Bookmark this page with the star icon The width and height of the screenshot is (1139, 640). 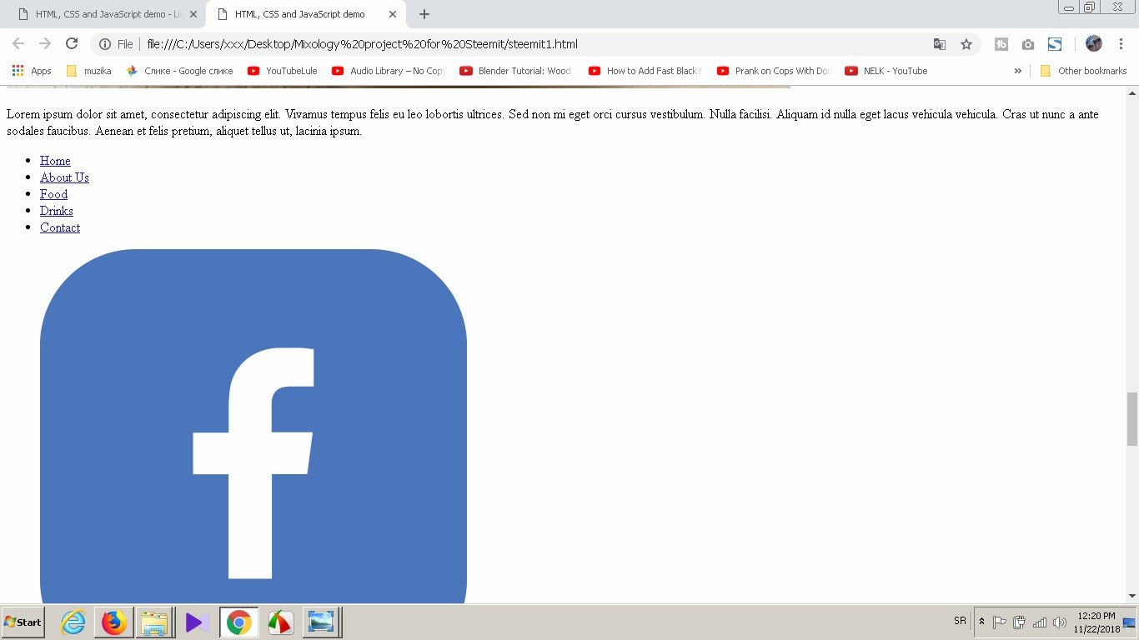tap(966, 44)
